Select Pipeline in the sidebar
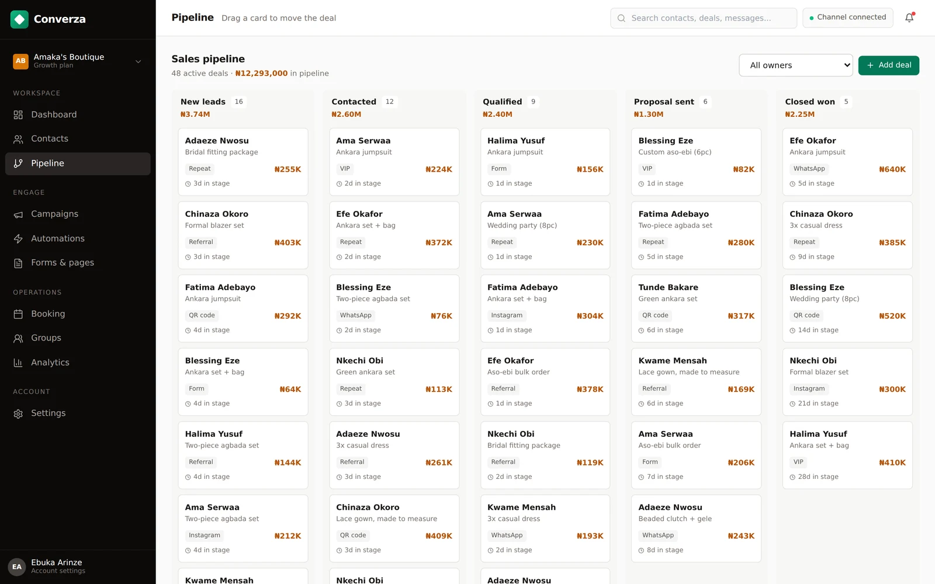 [78, 164]
